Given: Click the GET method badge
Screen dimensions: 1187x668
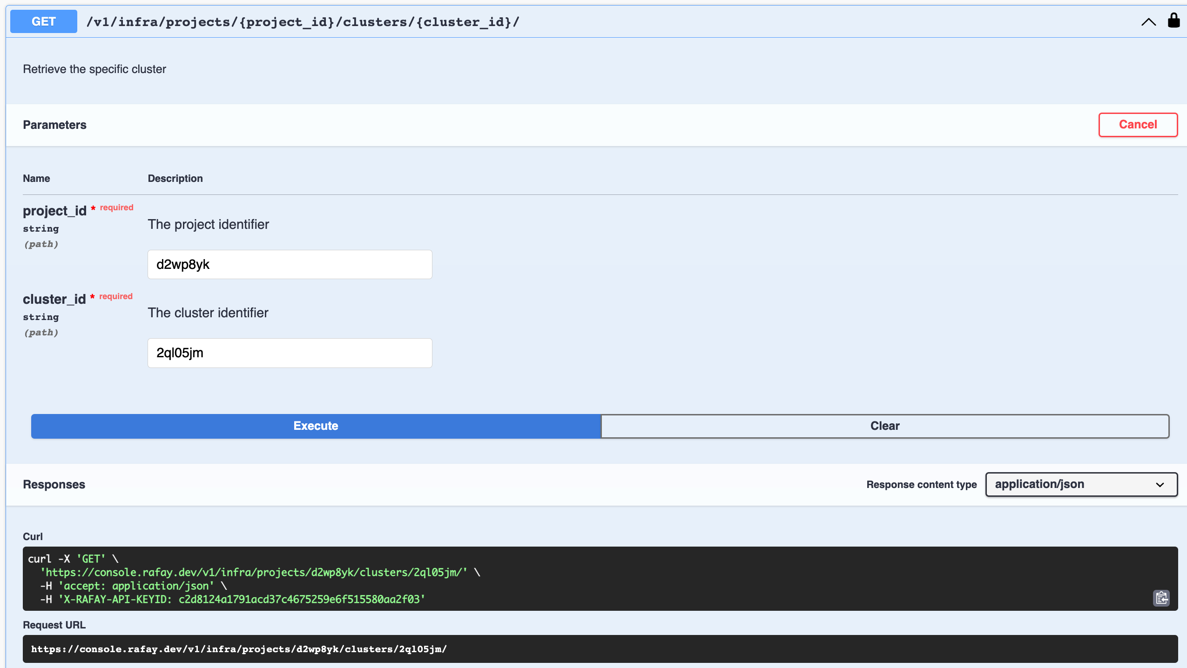Looking at the screenshot, I should pos(44,21).
